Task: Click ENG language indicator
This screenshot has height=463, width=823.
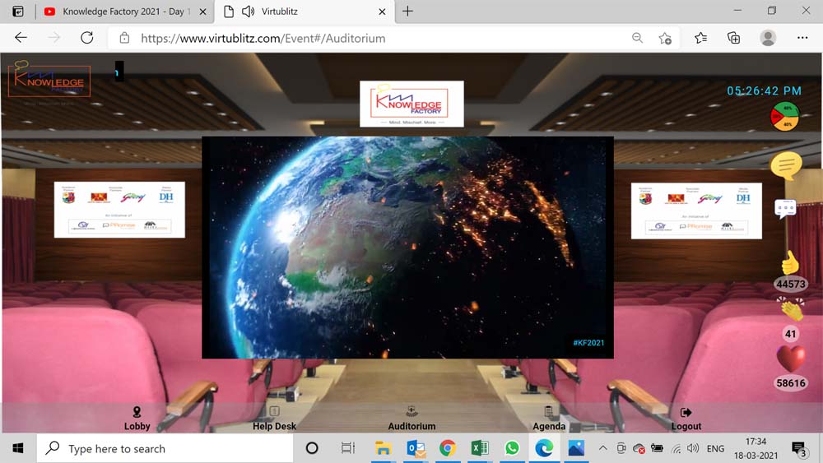Action: [x=715, y=449]
